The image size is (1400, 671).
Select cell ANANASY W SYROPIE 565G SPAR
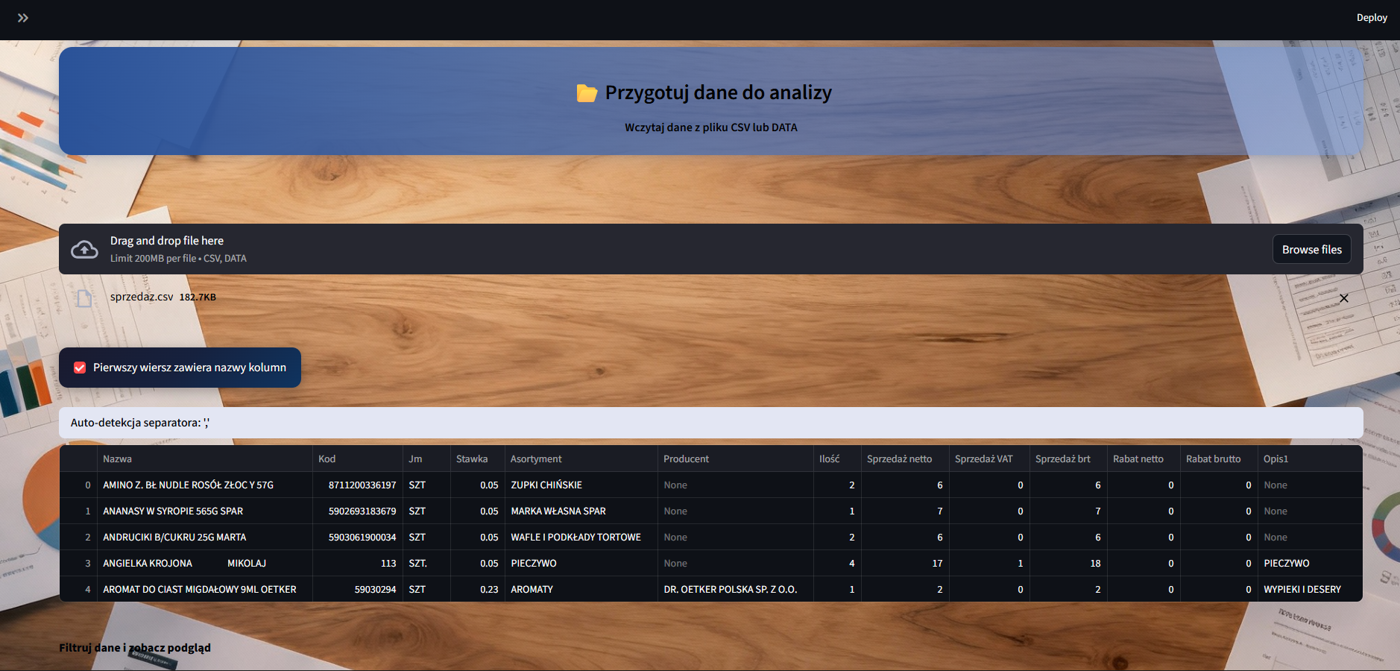pyautogui.click(x=204, y=511)
